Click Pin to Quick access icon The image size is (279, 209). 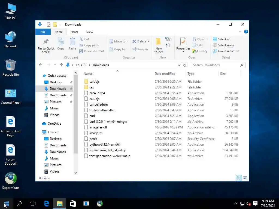coord(46,42)
